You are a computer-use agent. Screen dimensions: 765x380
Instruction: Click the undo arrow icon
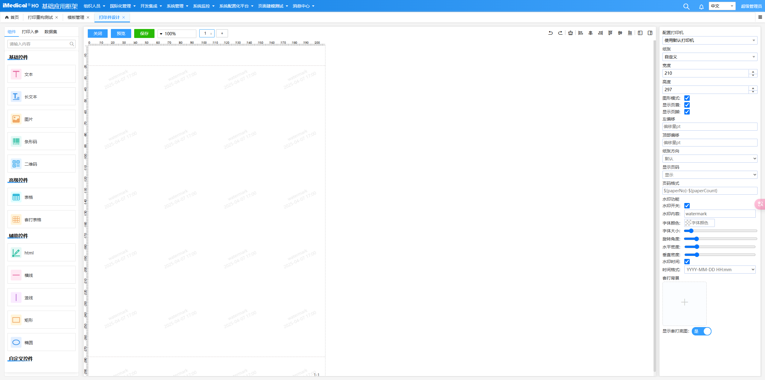point(550,33)
